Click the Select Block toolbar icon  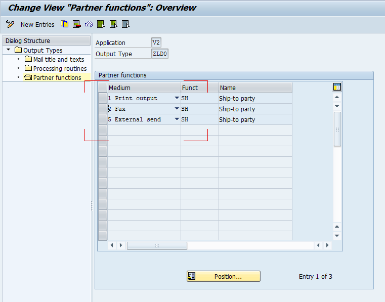113,24
